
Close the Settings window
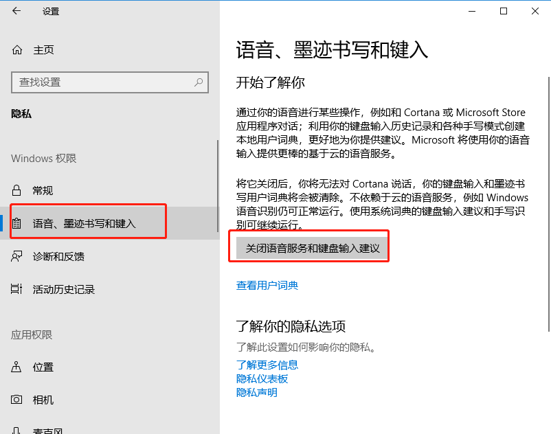535,11
